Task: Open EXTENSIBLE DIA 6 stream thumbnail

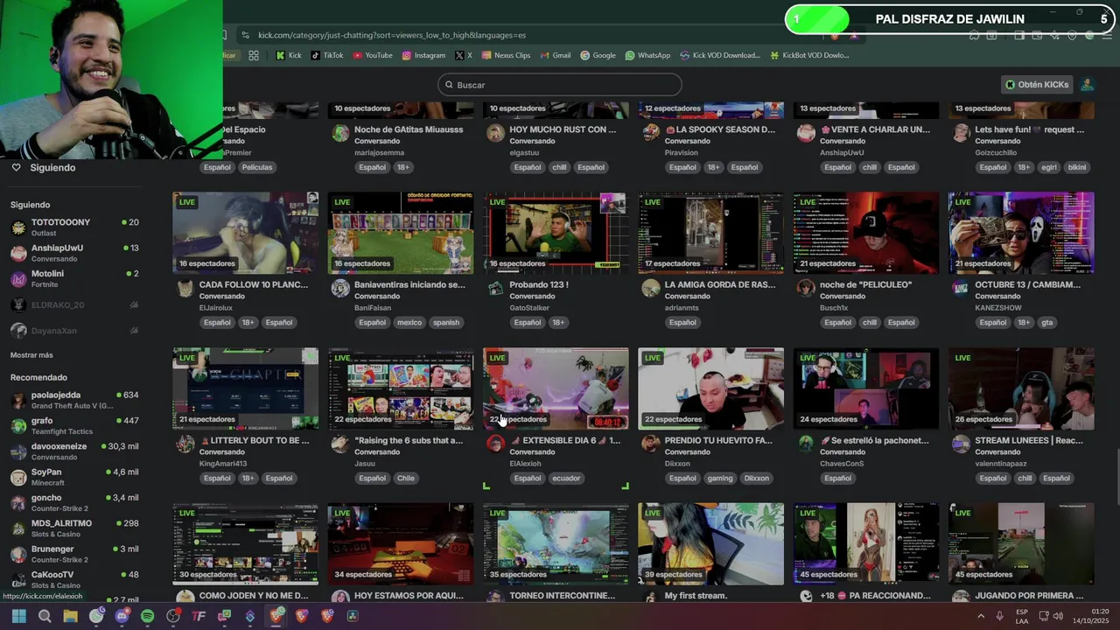Action: 556,388
